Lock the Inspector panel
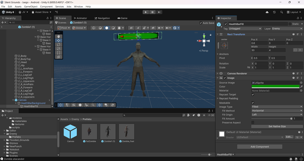 [x=297, y=18]
